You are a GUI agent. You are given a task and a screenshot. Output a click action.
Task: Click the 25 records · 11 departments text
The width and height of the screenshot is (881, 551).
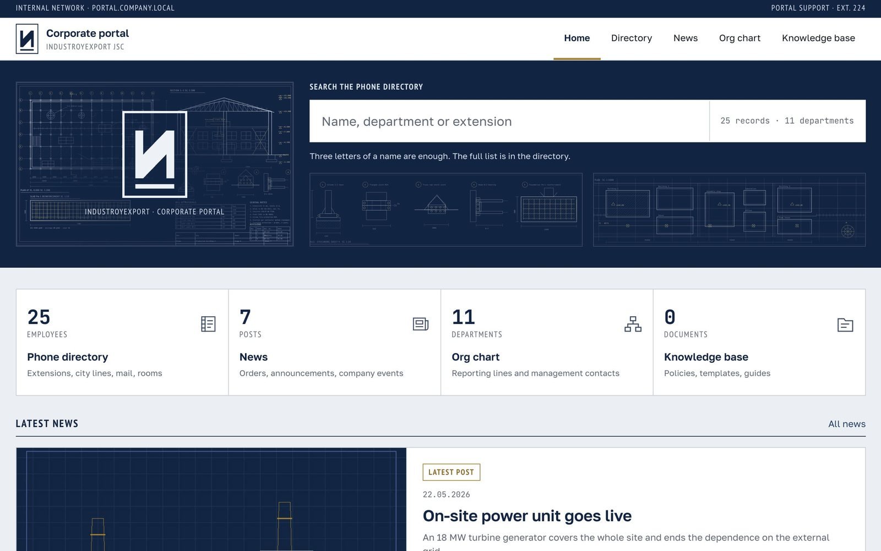point(787,121)
